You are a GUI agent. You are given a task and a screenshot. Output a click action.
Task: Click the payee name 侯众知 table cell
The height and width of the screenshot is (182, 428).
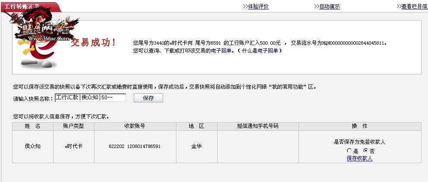pos(32,146)
